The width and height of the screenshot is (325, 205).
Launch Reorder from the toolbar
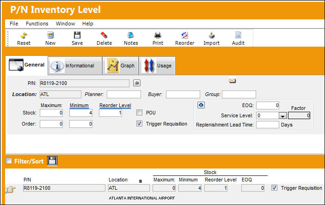tap(184, 36)
